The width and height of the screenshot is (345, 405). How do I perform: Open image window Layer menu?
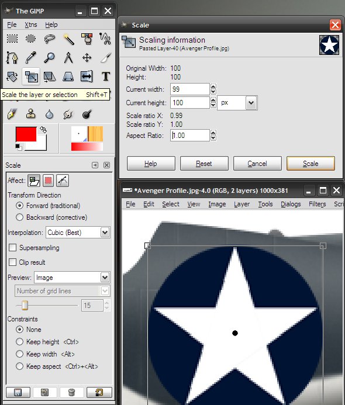(x=241, y=204)
